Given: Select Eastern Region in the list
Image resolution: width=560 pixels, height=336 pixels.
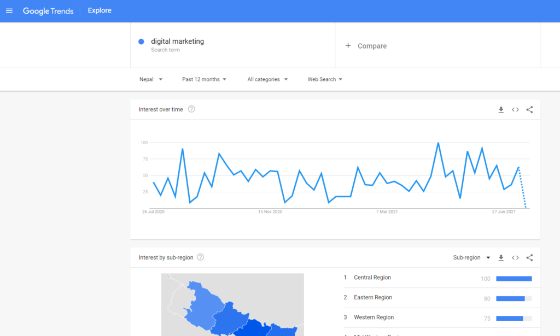Looking at the screenshot, I should click(x=373, y=297).
